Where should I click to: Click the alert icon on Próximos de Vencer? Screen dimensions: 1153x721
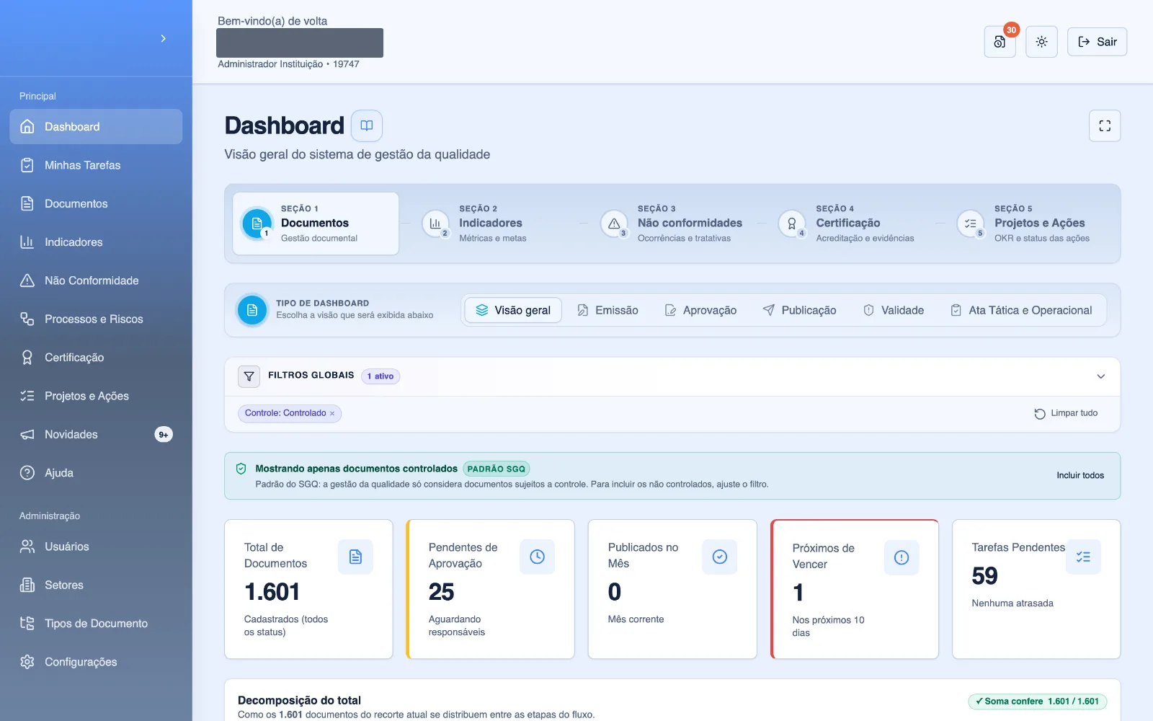902,557
